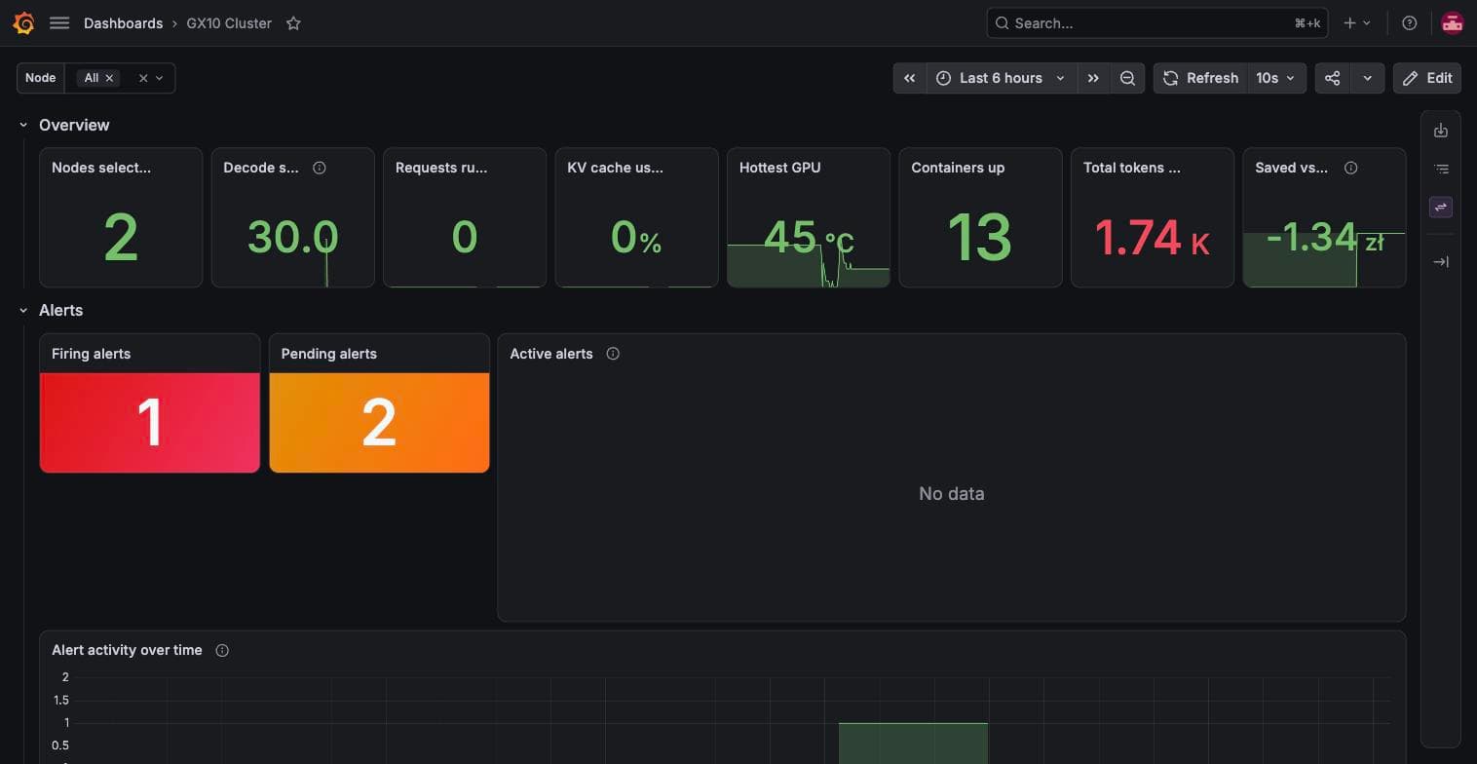This screenshot has height=764, width=1477.
Task: Click the 1.74 K tokens value
Action: pos(1152,238)
